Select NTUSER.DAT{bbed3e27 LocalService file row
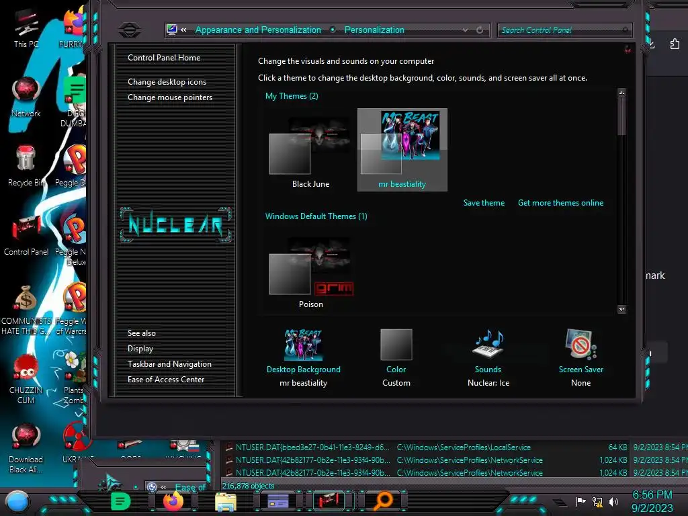 [455, 447]
